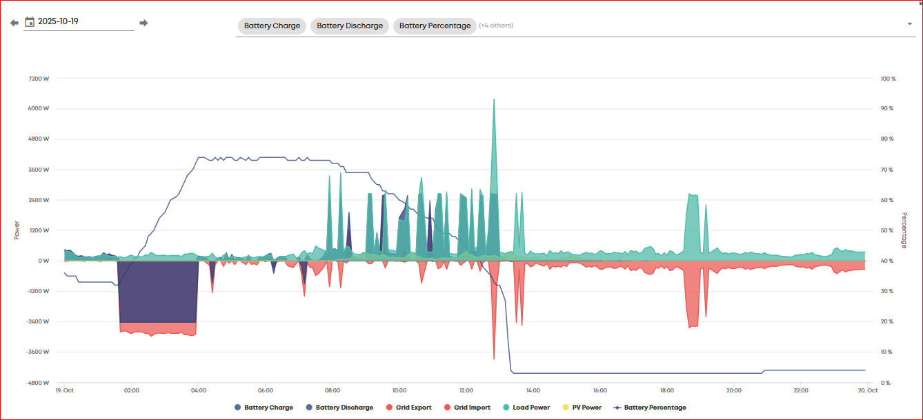Toggle Battery Discharge series in legend
This screenshot has width=923, height=420.
pyautogui.click(x=339, y=408)
